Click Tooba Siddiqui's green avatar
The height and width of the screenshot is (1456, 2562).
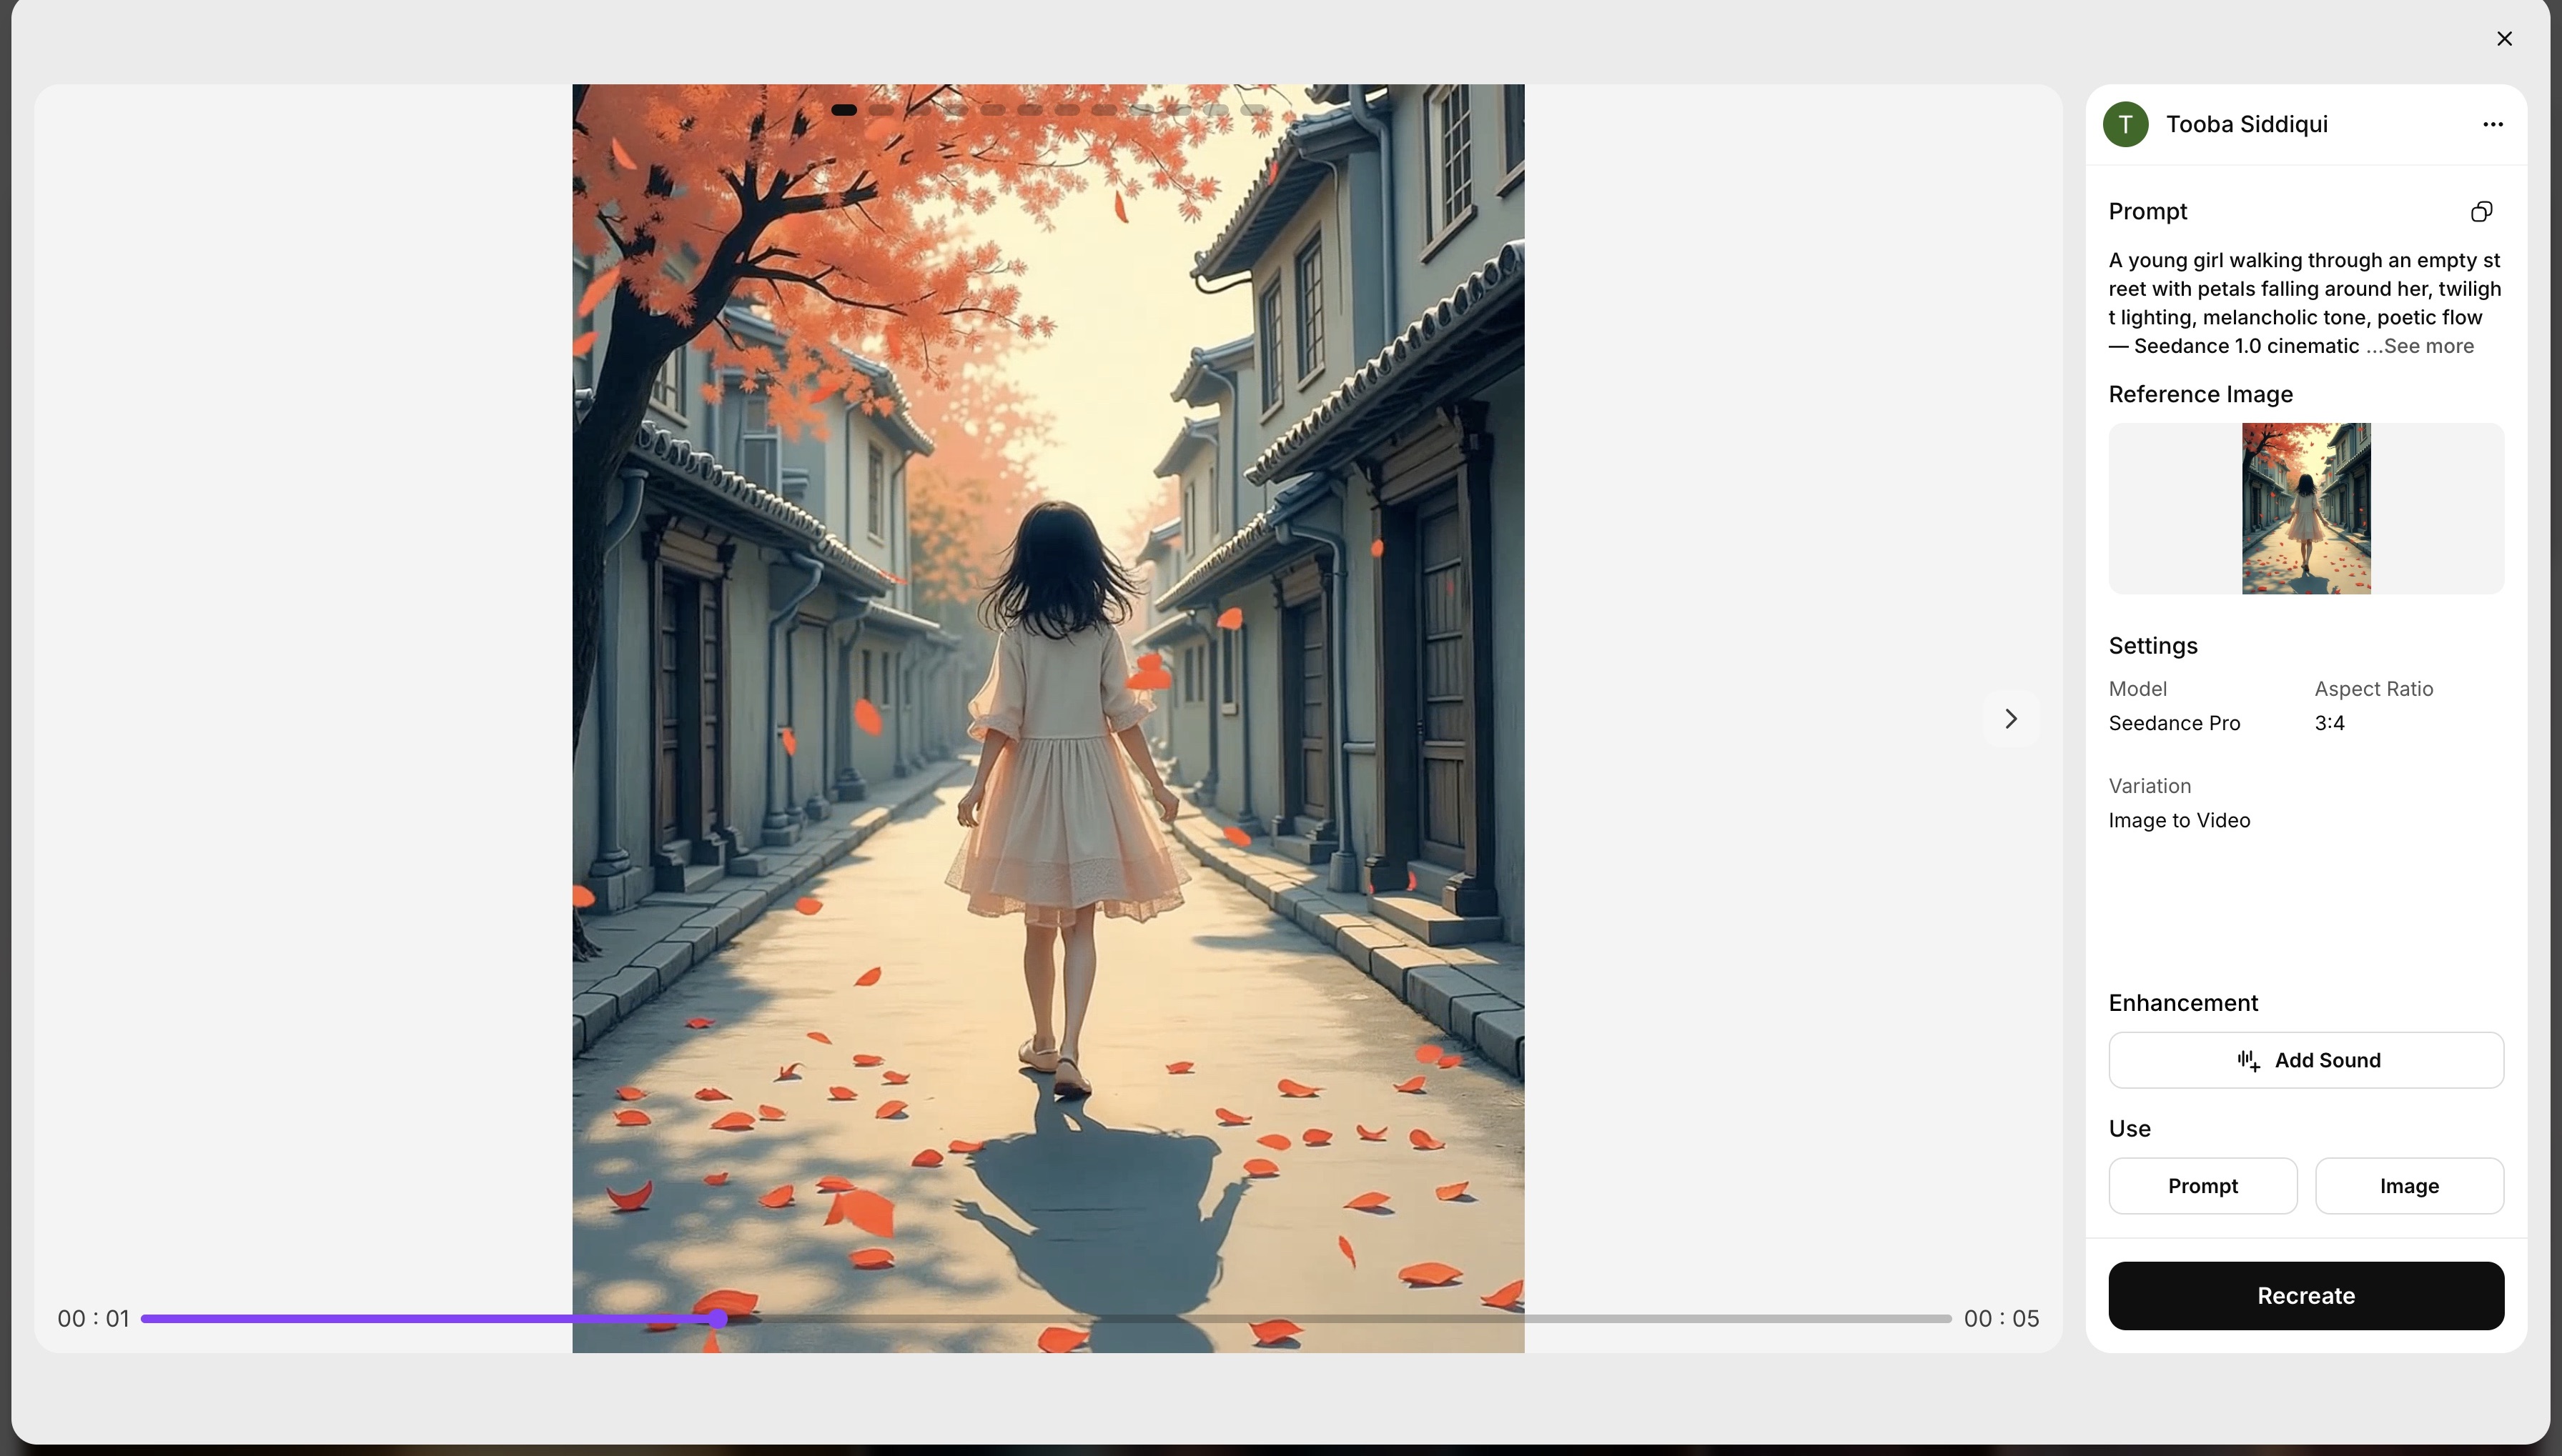(2126, 124)
